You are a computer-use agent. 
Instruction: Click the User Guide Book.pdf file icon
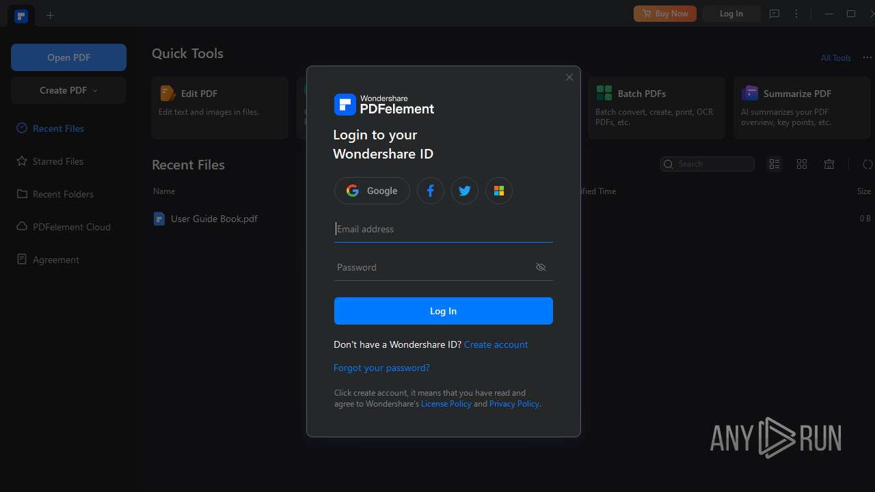[x=159, y=219]
